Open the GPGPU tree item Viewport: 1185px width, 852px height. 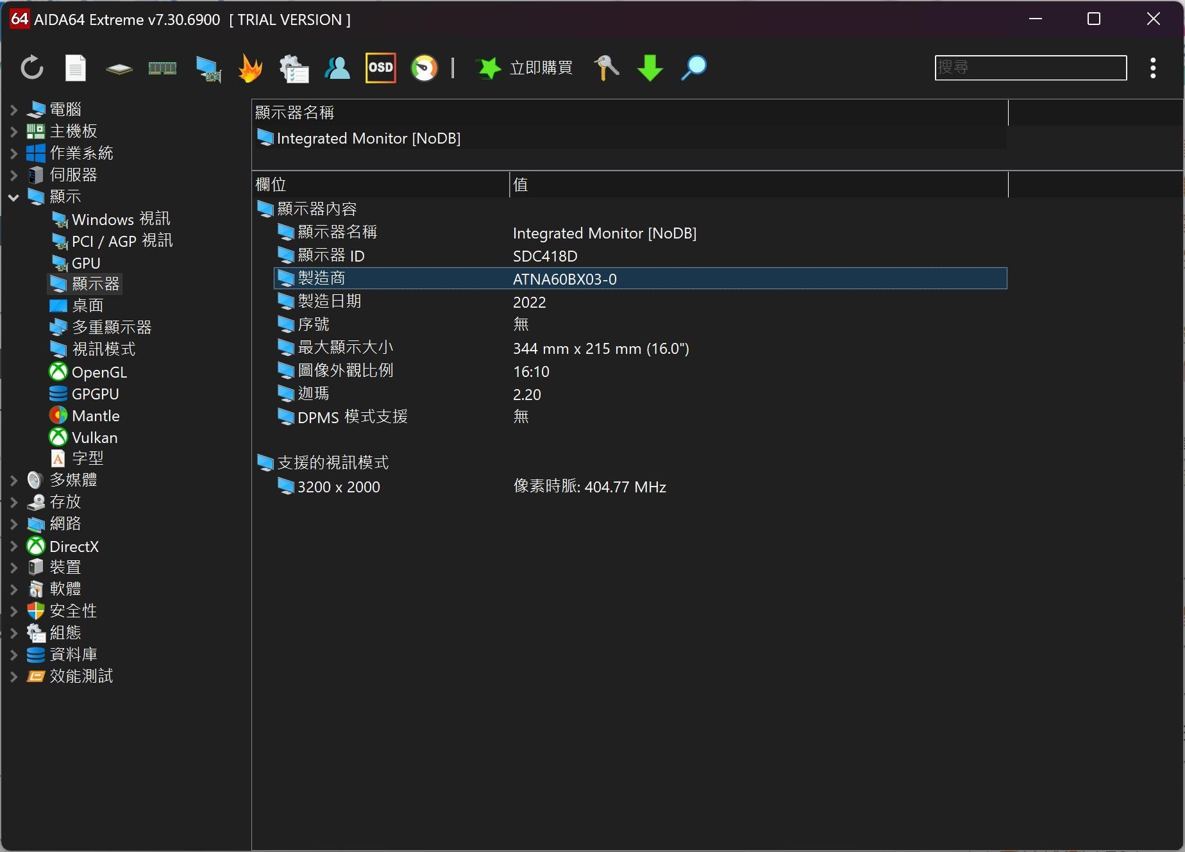[x=85, y=394]
